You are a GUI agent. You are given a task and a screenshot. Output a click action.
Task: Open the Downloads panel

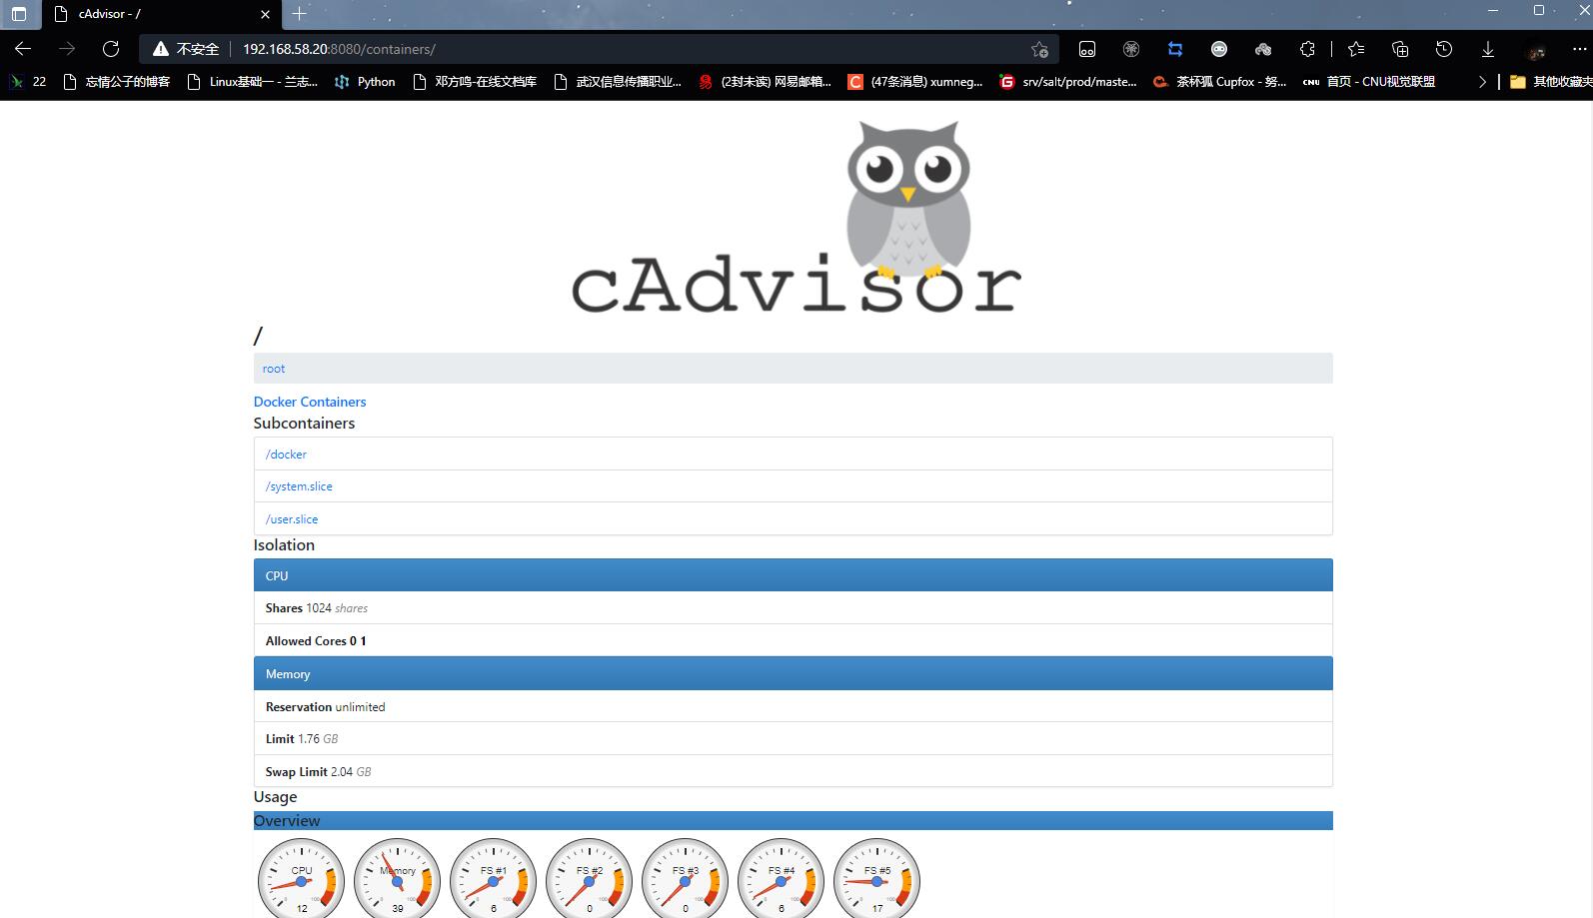click(1488, 49)
